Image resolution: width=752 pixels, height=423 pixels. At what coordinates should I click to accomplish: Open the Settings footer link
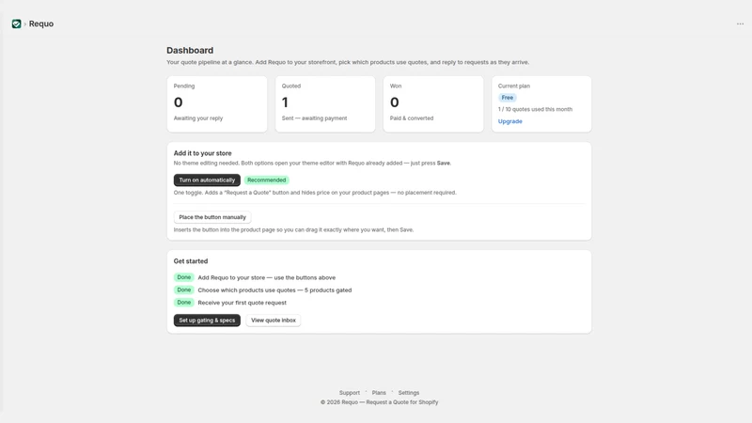[x=409, y=393]
